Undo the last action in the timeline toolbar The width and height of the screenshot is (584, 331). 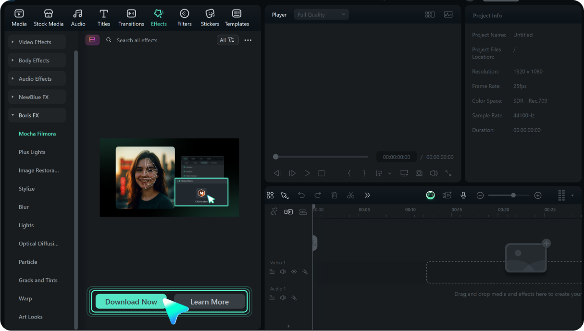pos(301,195)
